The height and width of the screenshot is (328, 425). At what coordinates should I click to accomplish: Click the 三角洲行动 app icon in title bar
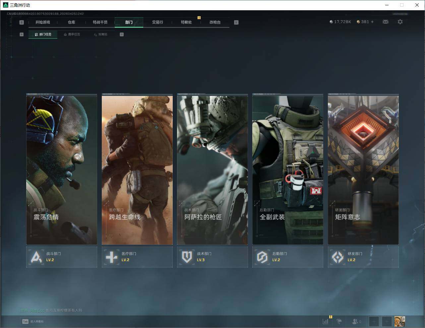[x=5, y=5]
